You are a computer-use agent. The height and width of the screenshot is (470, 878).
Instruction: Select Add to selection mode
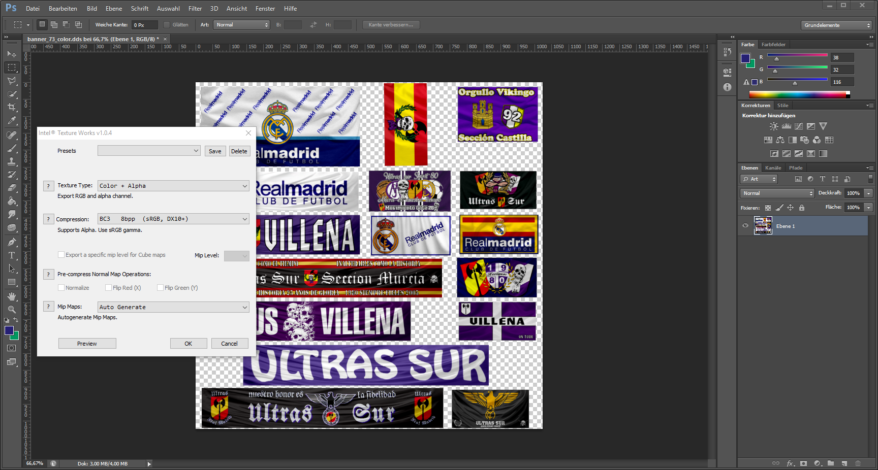point(54,24)
